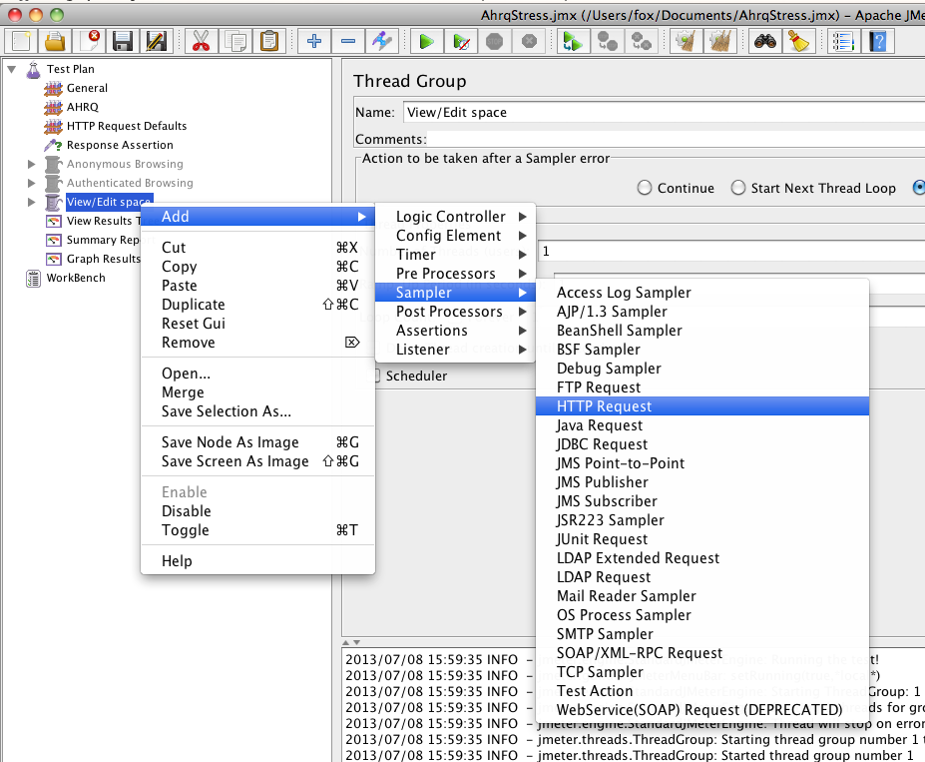Open a file with the folder icon
925x762 pixels.
click(x=55, y=41)
